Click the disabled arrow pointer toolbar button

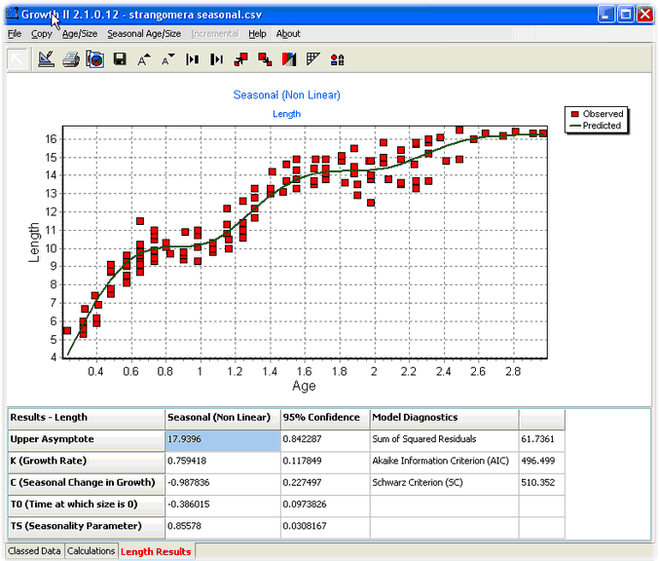click(x=18, y=58)
